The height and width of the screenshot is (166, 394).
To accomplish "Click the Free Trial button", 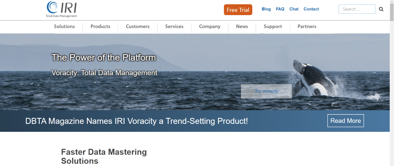I will coord(238,10).
